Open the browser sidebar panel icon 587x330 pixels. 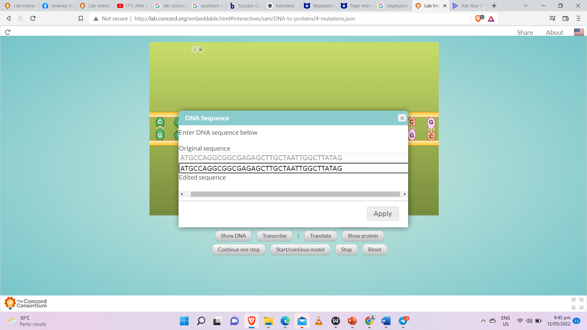(x=565, y=18)
